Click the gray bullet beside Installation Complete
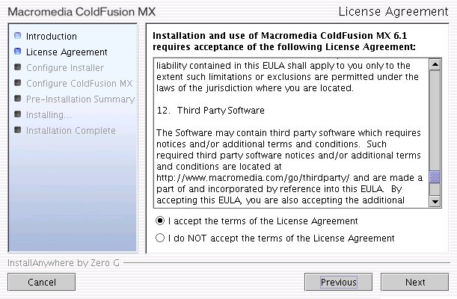Viewport: 457px width, 299px height. (x=18, y=131)
